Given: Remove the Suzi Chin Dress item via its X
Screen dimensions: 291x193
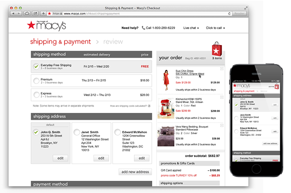Looking at the screenshot, I should pyautogui.click(x=222, y=69).
